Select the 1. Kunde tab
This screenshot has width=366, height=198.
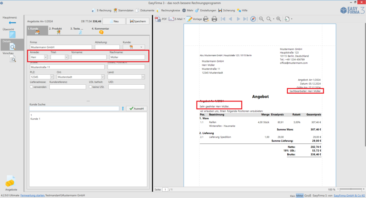(x=37, y=31)
